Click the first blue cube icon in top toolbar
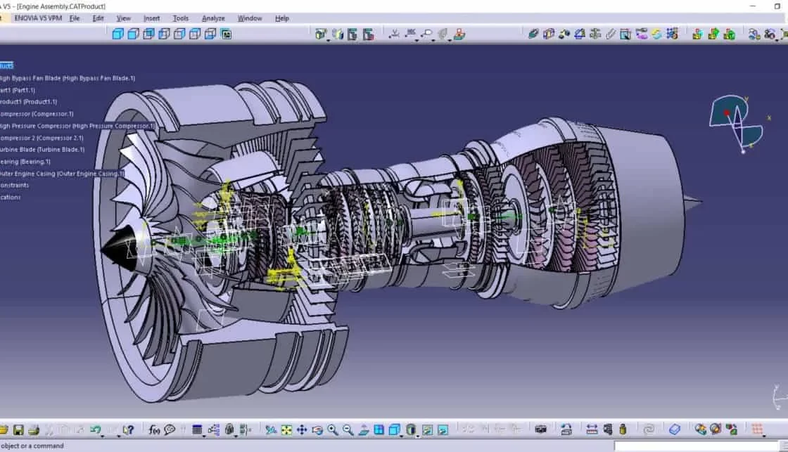Image resolution: width=788 pixels, height=452 pixels. coord(117,34)
